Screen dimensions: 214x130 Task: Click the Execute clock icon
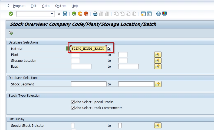(11, 33)
